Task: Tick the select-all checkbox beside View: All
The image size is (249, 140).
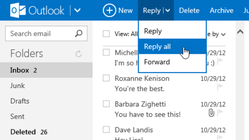Action: 106,34
